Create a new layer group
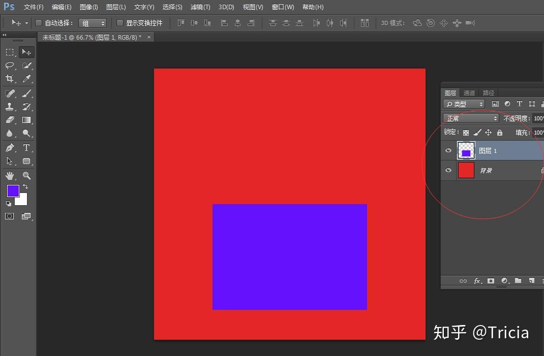The image size is (544, 356). [x=518, y=280]
